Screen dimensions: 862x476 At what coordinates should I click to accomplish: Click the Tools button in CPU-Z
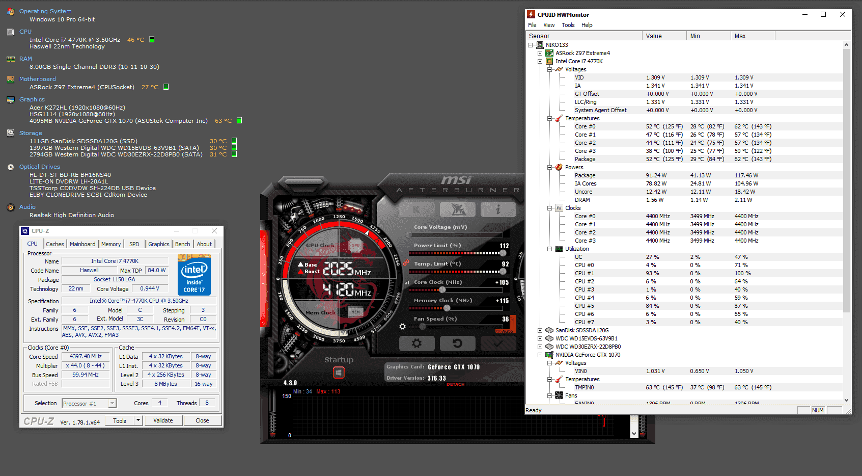[x=120, y=420]
